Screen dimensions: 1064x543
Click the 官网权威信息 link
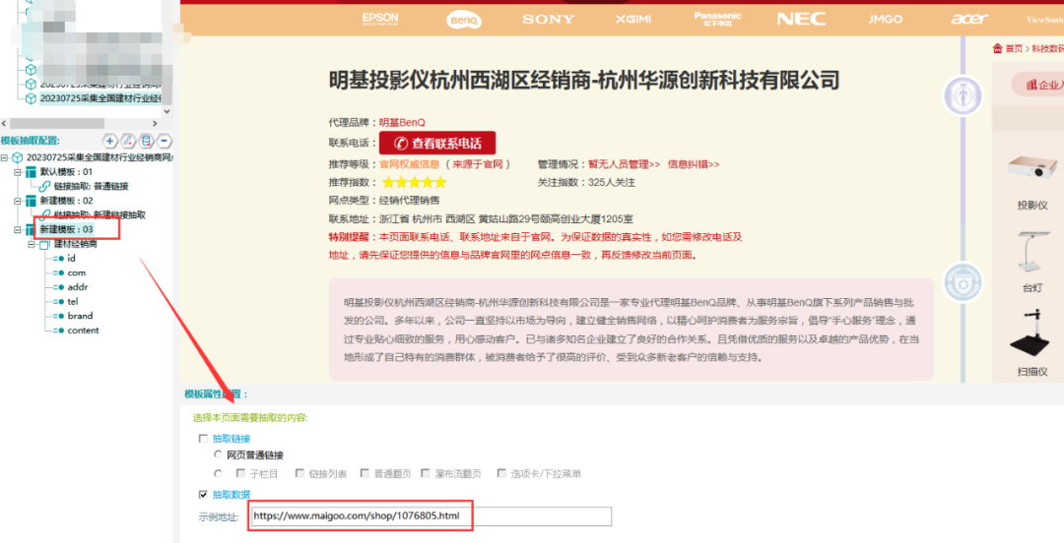409,164
